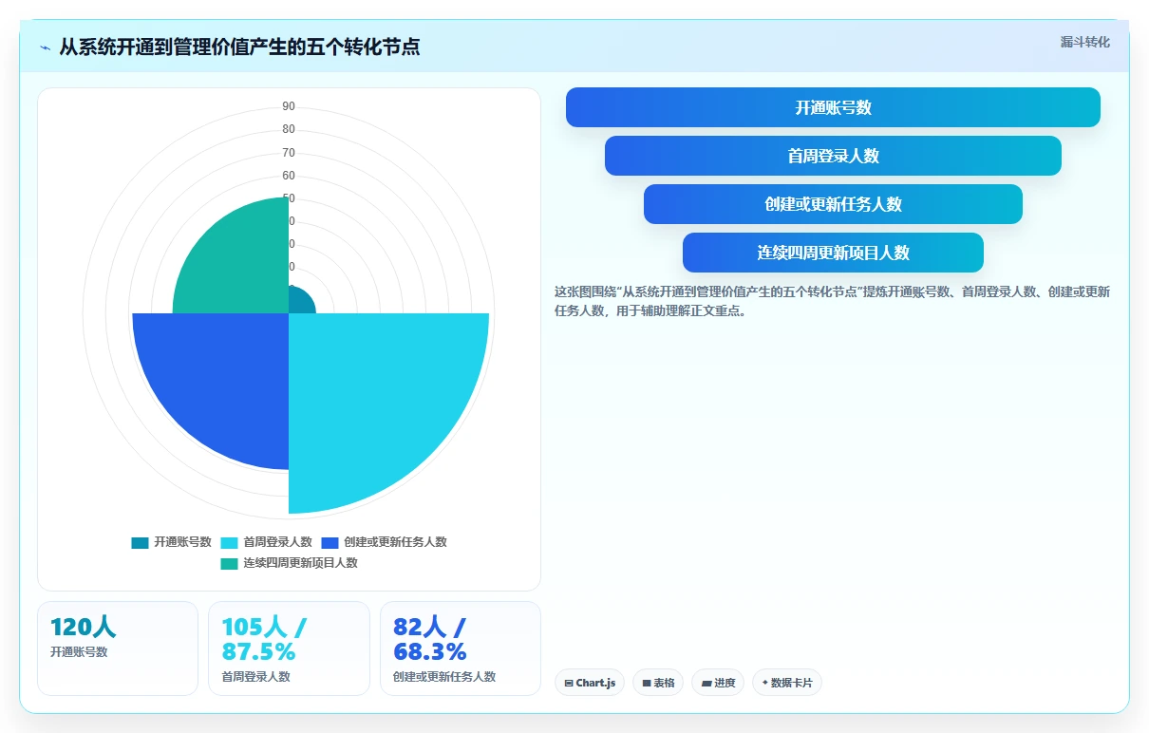The width and height of the screenshot is (1149, 733).
Task: Click the 进度 chip icon
Action: 706,683
